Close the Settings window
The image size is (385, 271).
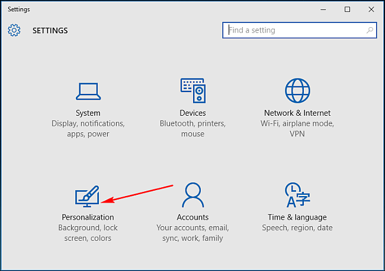click(x=371, y=9)
